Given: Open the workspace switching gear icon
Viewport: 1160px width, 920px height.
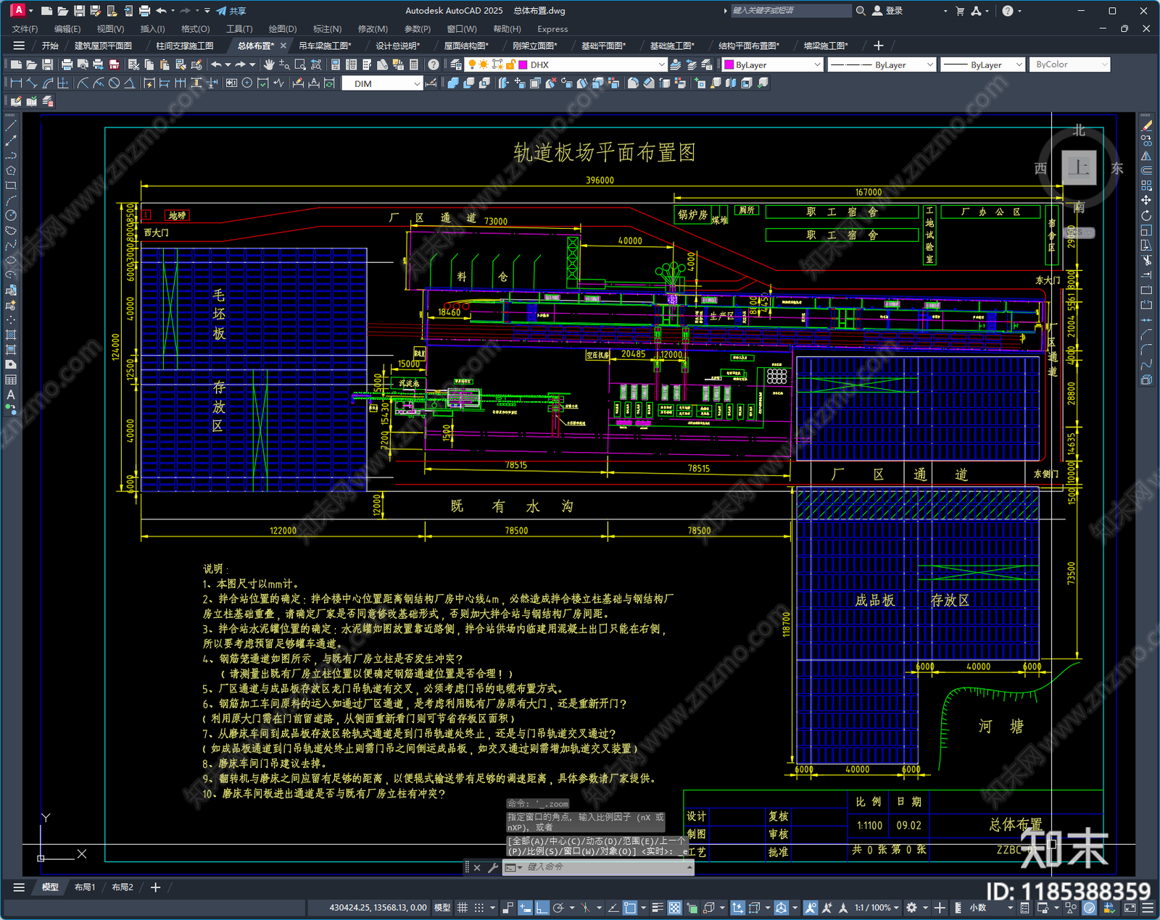Looking at the screenshot, I should tap(912, 908).
